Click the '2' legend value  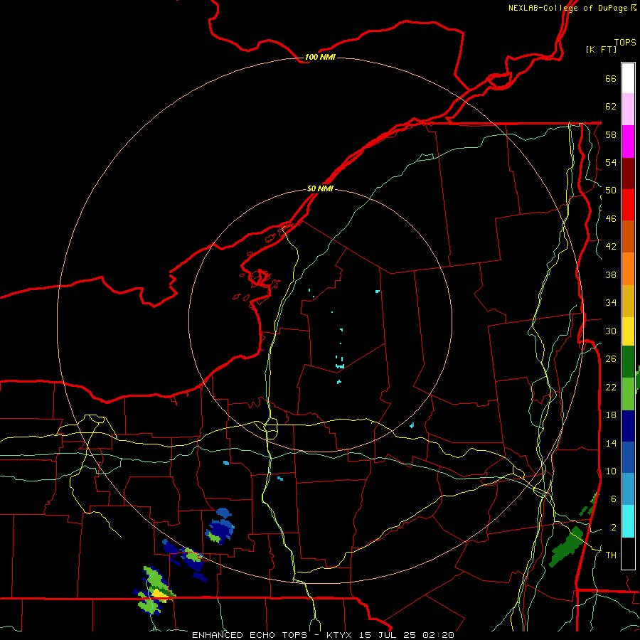614,528
